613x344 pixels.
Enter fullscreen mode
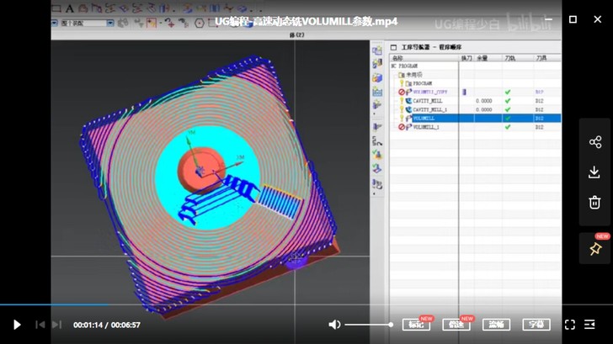coord(569,325)
